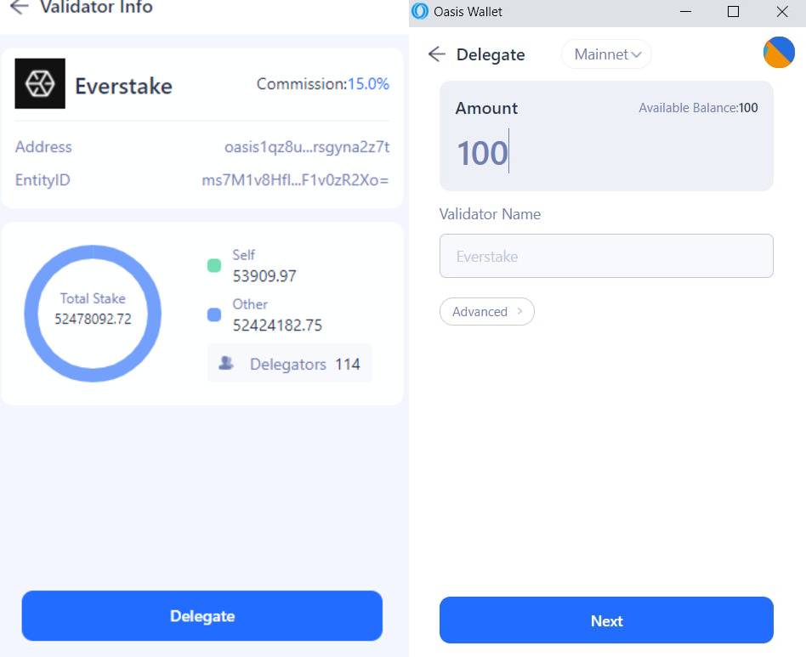Screen dimensions: 806x657
Task: Click the Address label
Action: click(x=43, y=147)
